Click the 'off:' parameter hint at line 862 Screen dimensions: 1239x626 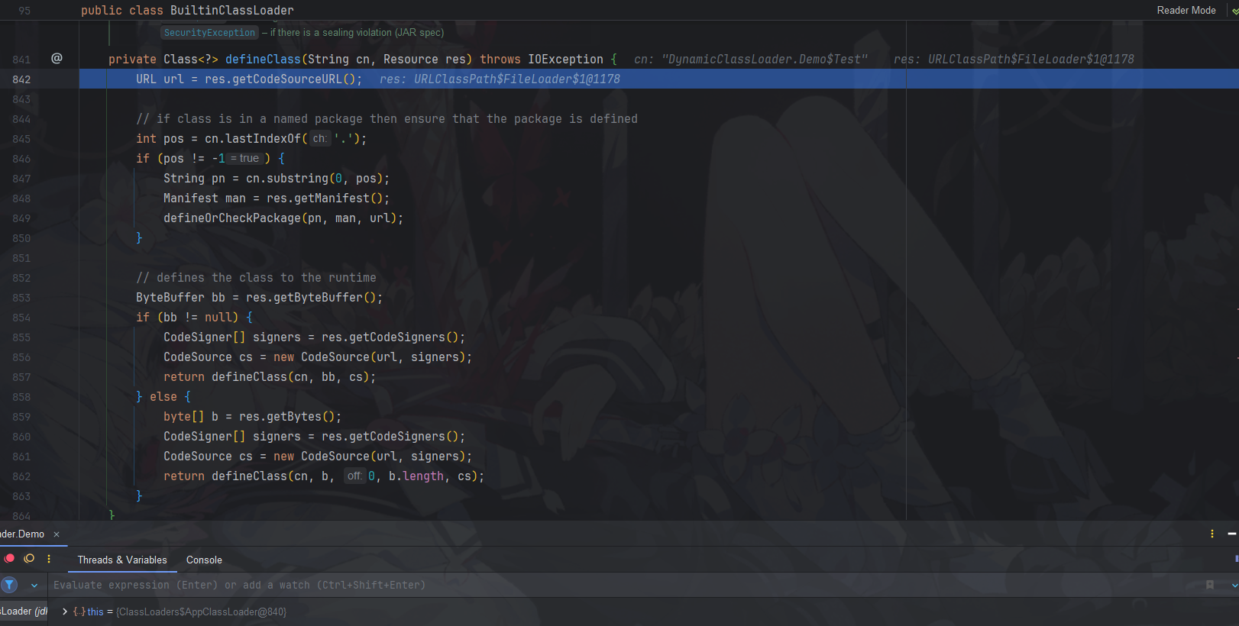tap(354, 476)
